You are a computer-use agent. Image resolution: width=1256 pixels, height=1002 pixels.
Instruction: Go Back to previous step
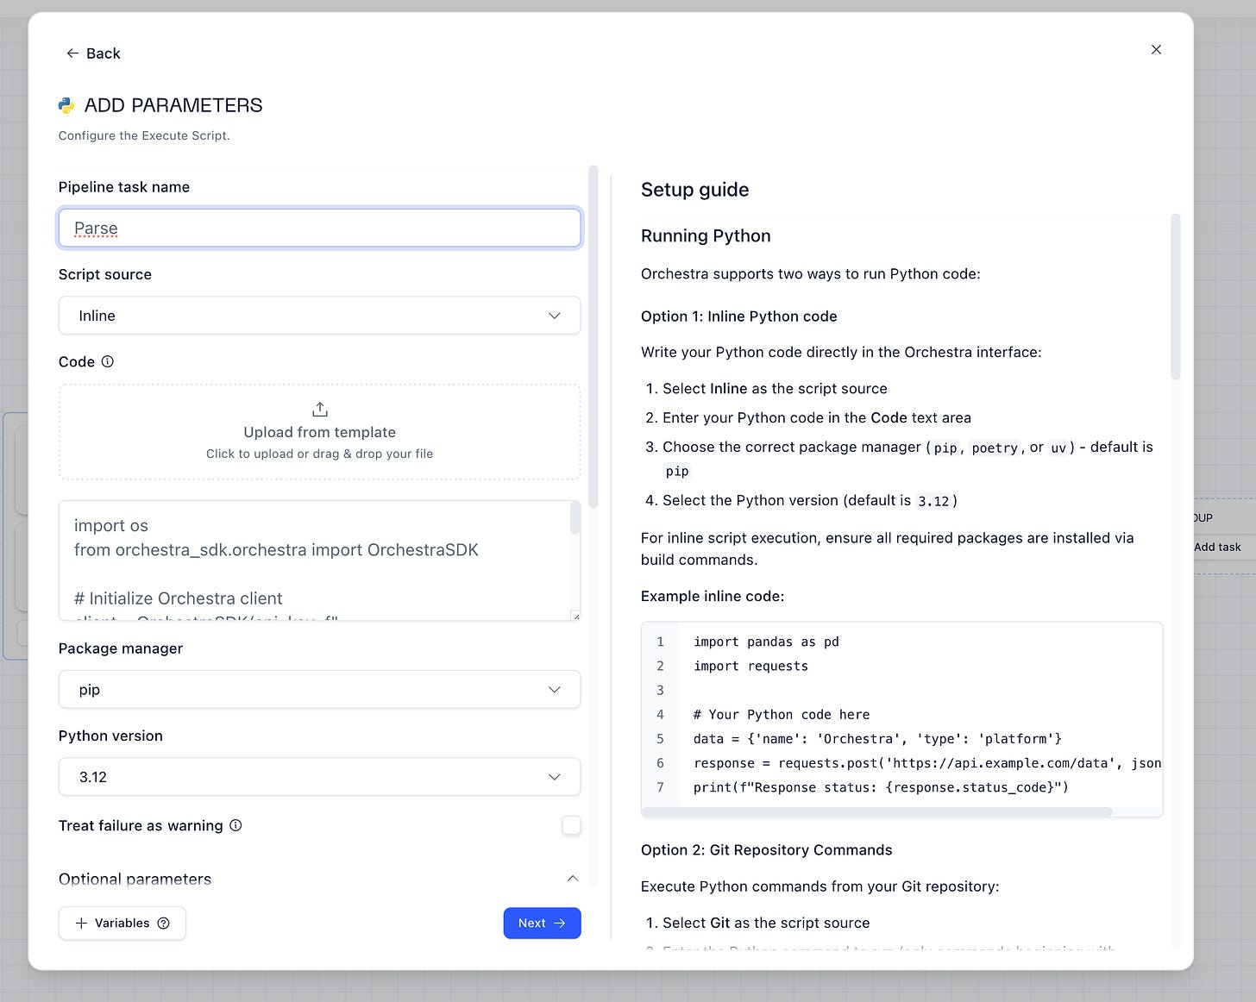(93, 53)
